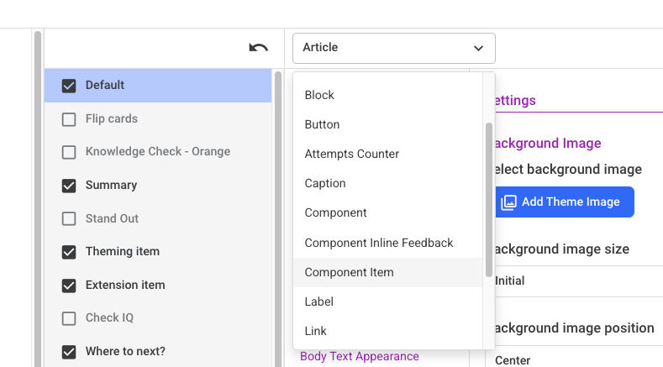This screenshot has width=663, height=367.
Task: Check the Knowledge Check - Orange box
Action: click(69, 152)
